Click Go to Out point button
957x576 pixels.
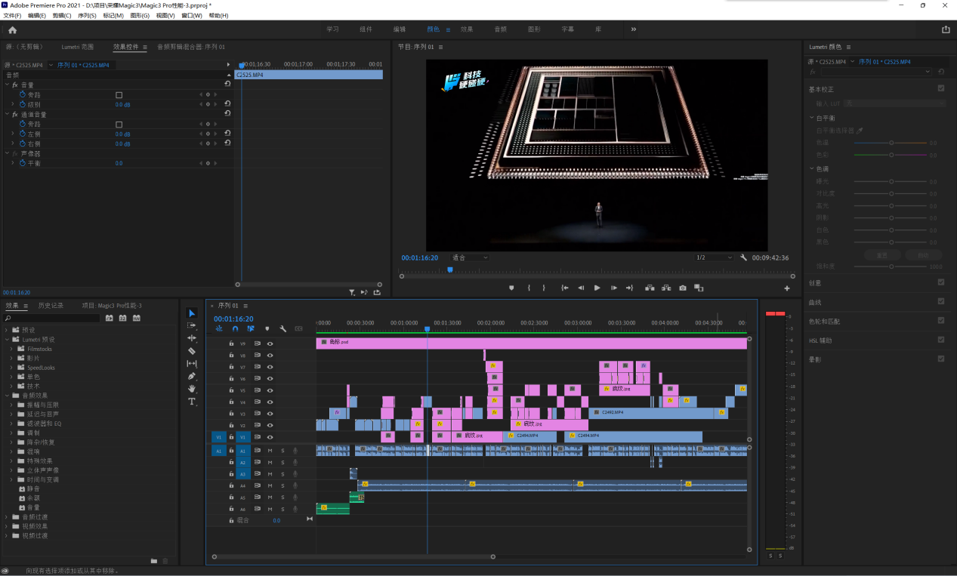coord(631,288)
